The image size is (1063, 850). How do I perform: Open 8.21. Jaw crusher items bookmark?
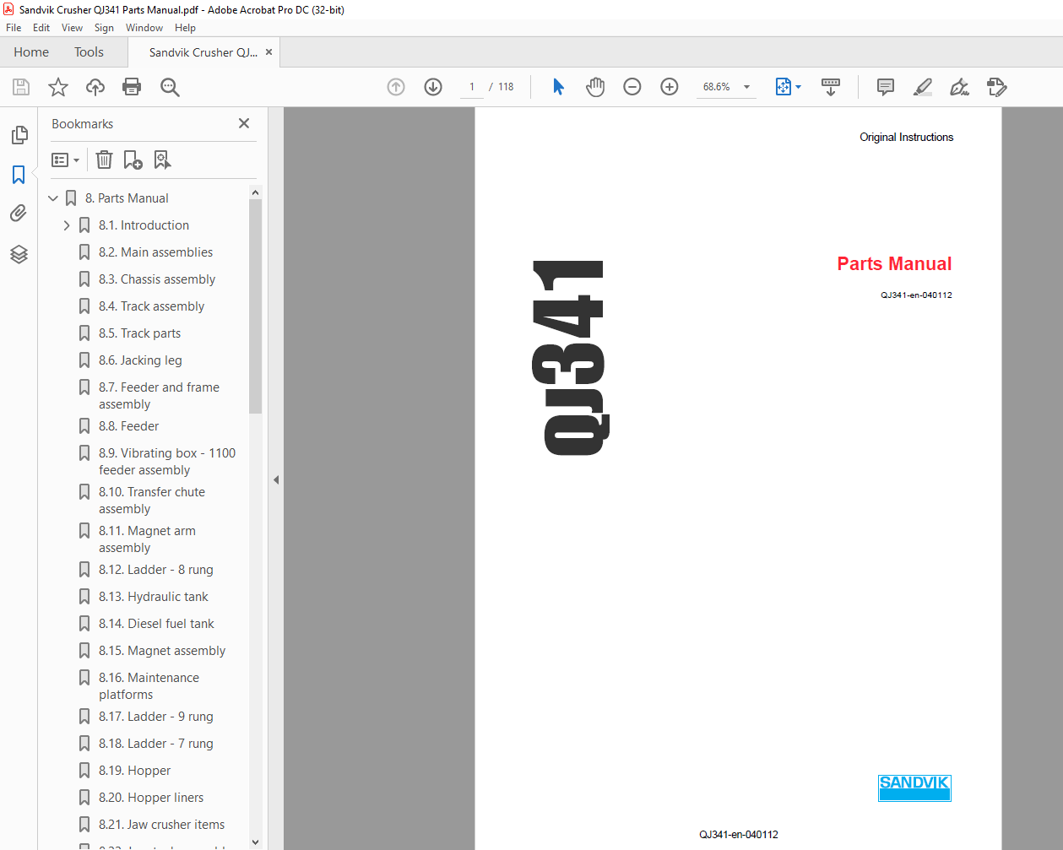[x=161, y=825]
